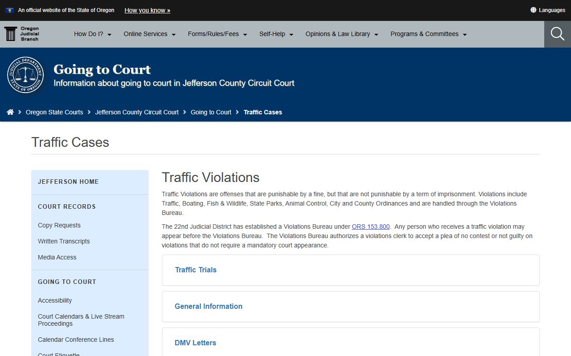Click the Judicial Department state seal
This screenshot has height=356, width=571.
(25, 75)
